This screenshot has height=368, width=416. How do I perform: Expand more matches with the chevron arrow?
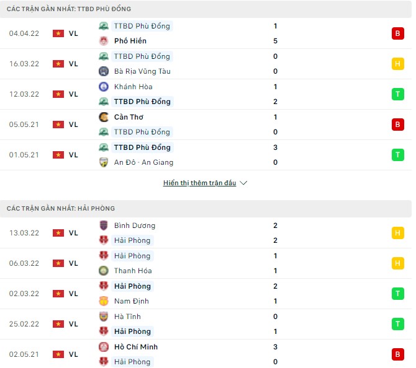[x=243, y=183]
